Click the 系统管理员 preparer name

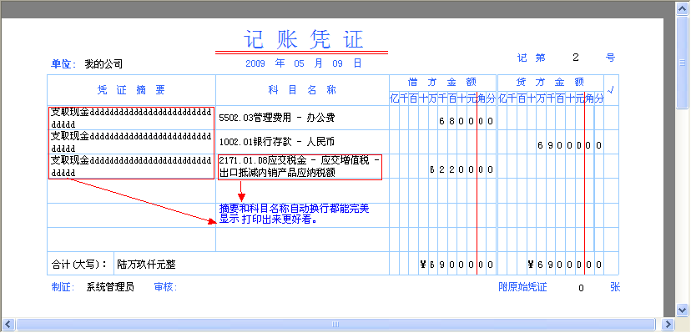(x=110, y=288)
